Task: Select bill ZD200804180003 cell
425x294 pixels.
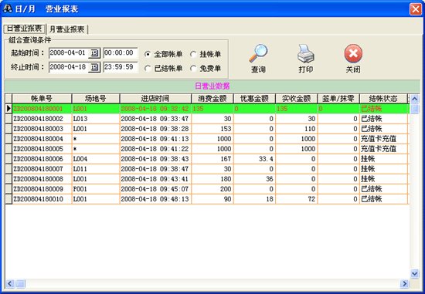Action: click(42, 129)
